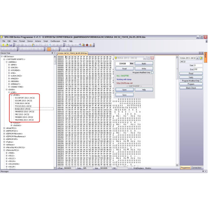Click the red bug debug icon
The height and width of the screenshot is (208, 208).
87,45
